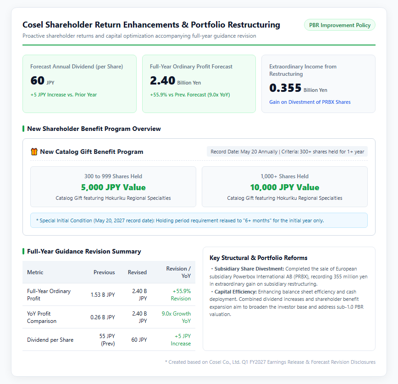Select the Full-Year Ordinary Profit row label
The image size is (398, 384).
point(49,295)
